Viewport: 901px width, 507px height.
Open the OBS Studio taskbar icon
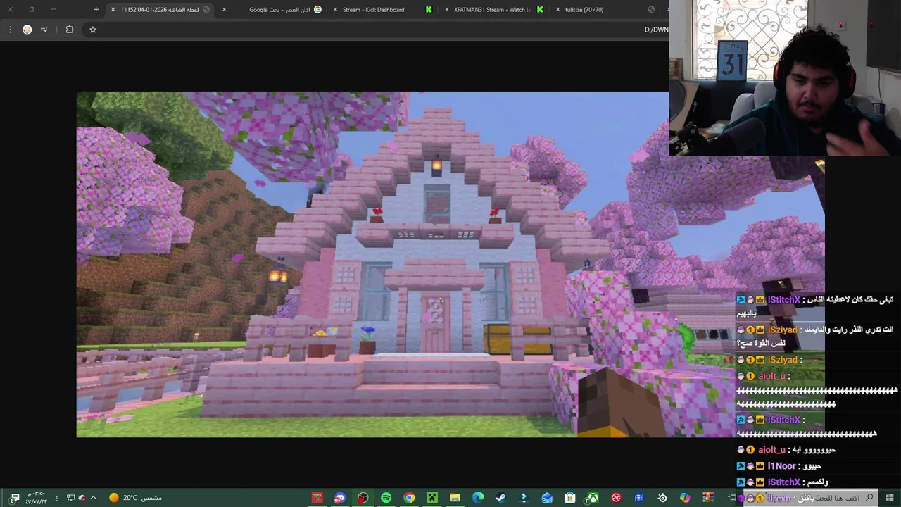pos(363,498)
